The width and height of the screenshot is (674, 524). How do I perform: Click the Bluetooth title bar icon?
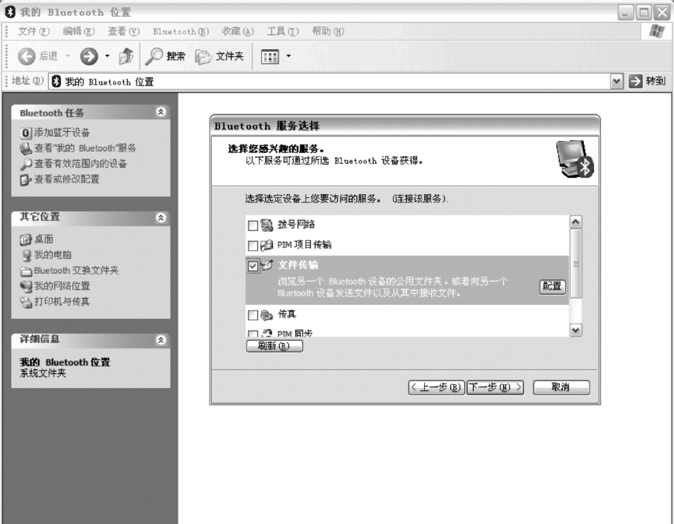click(10, 12)
